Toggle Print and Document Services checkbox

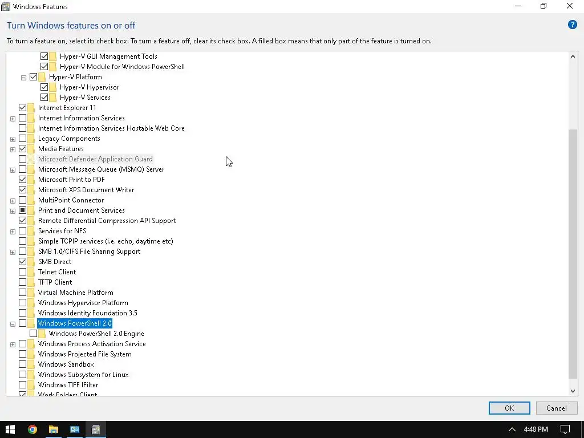[x=22, y=210]
